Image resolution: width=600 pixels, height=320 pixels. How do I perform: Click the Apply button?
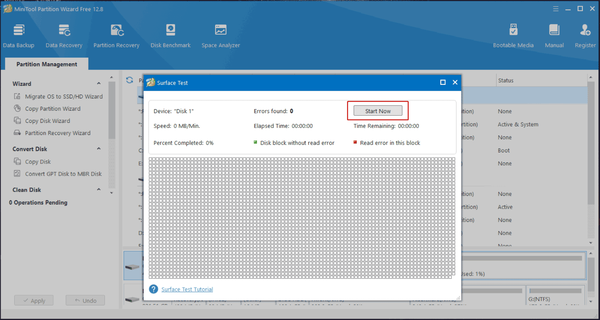[x=34, y=301]
